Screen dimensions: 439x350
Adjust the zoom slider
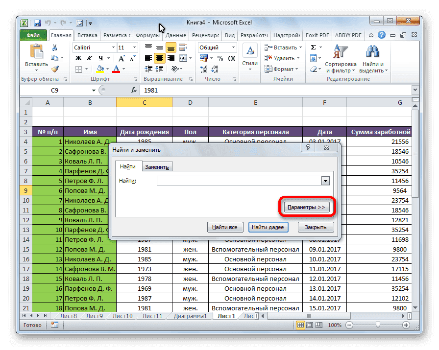[x=378, y=325]
